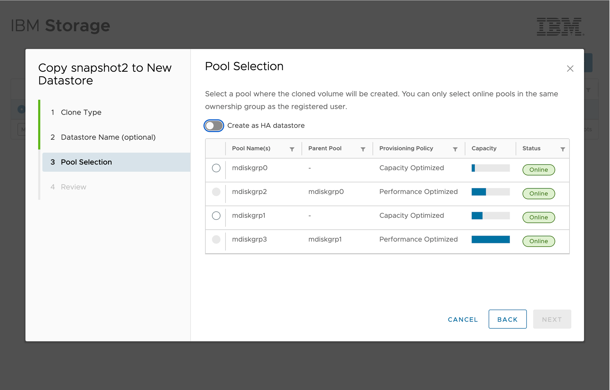Click Online status badge for mdiskgrp3
The image size is (610, 390).
pos(539,241)
